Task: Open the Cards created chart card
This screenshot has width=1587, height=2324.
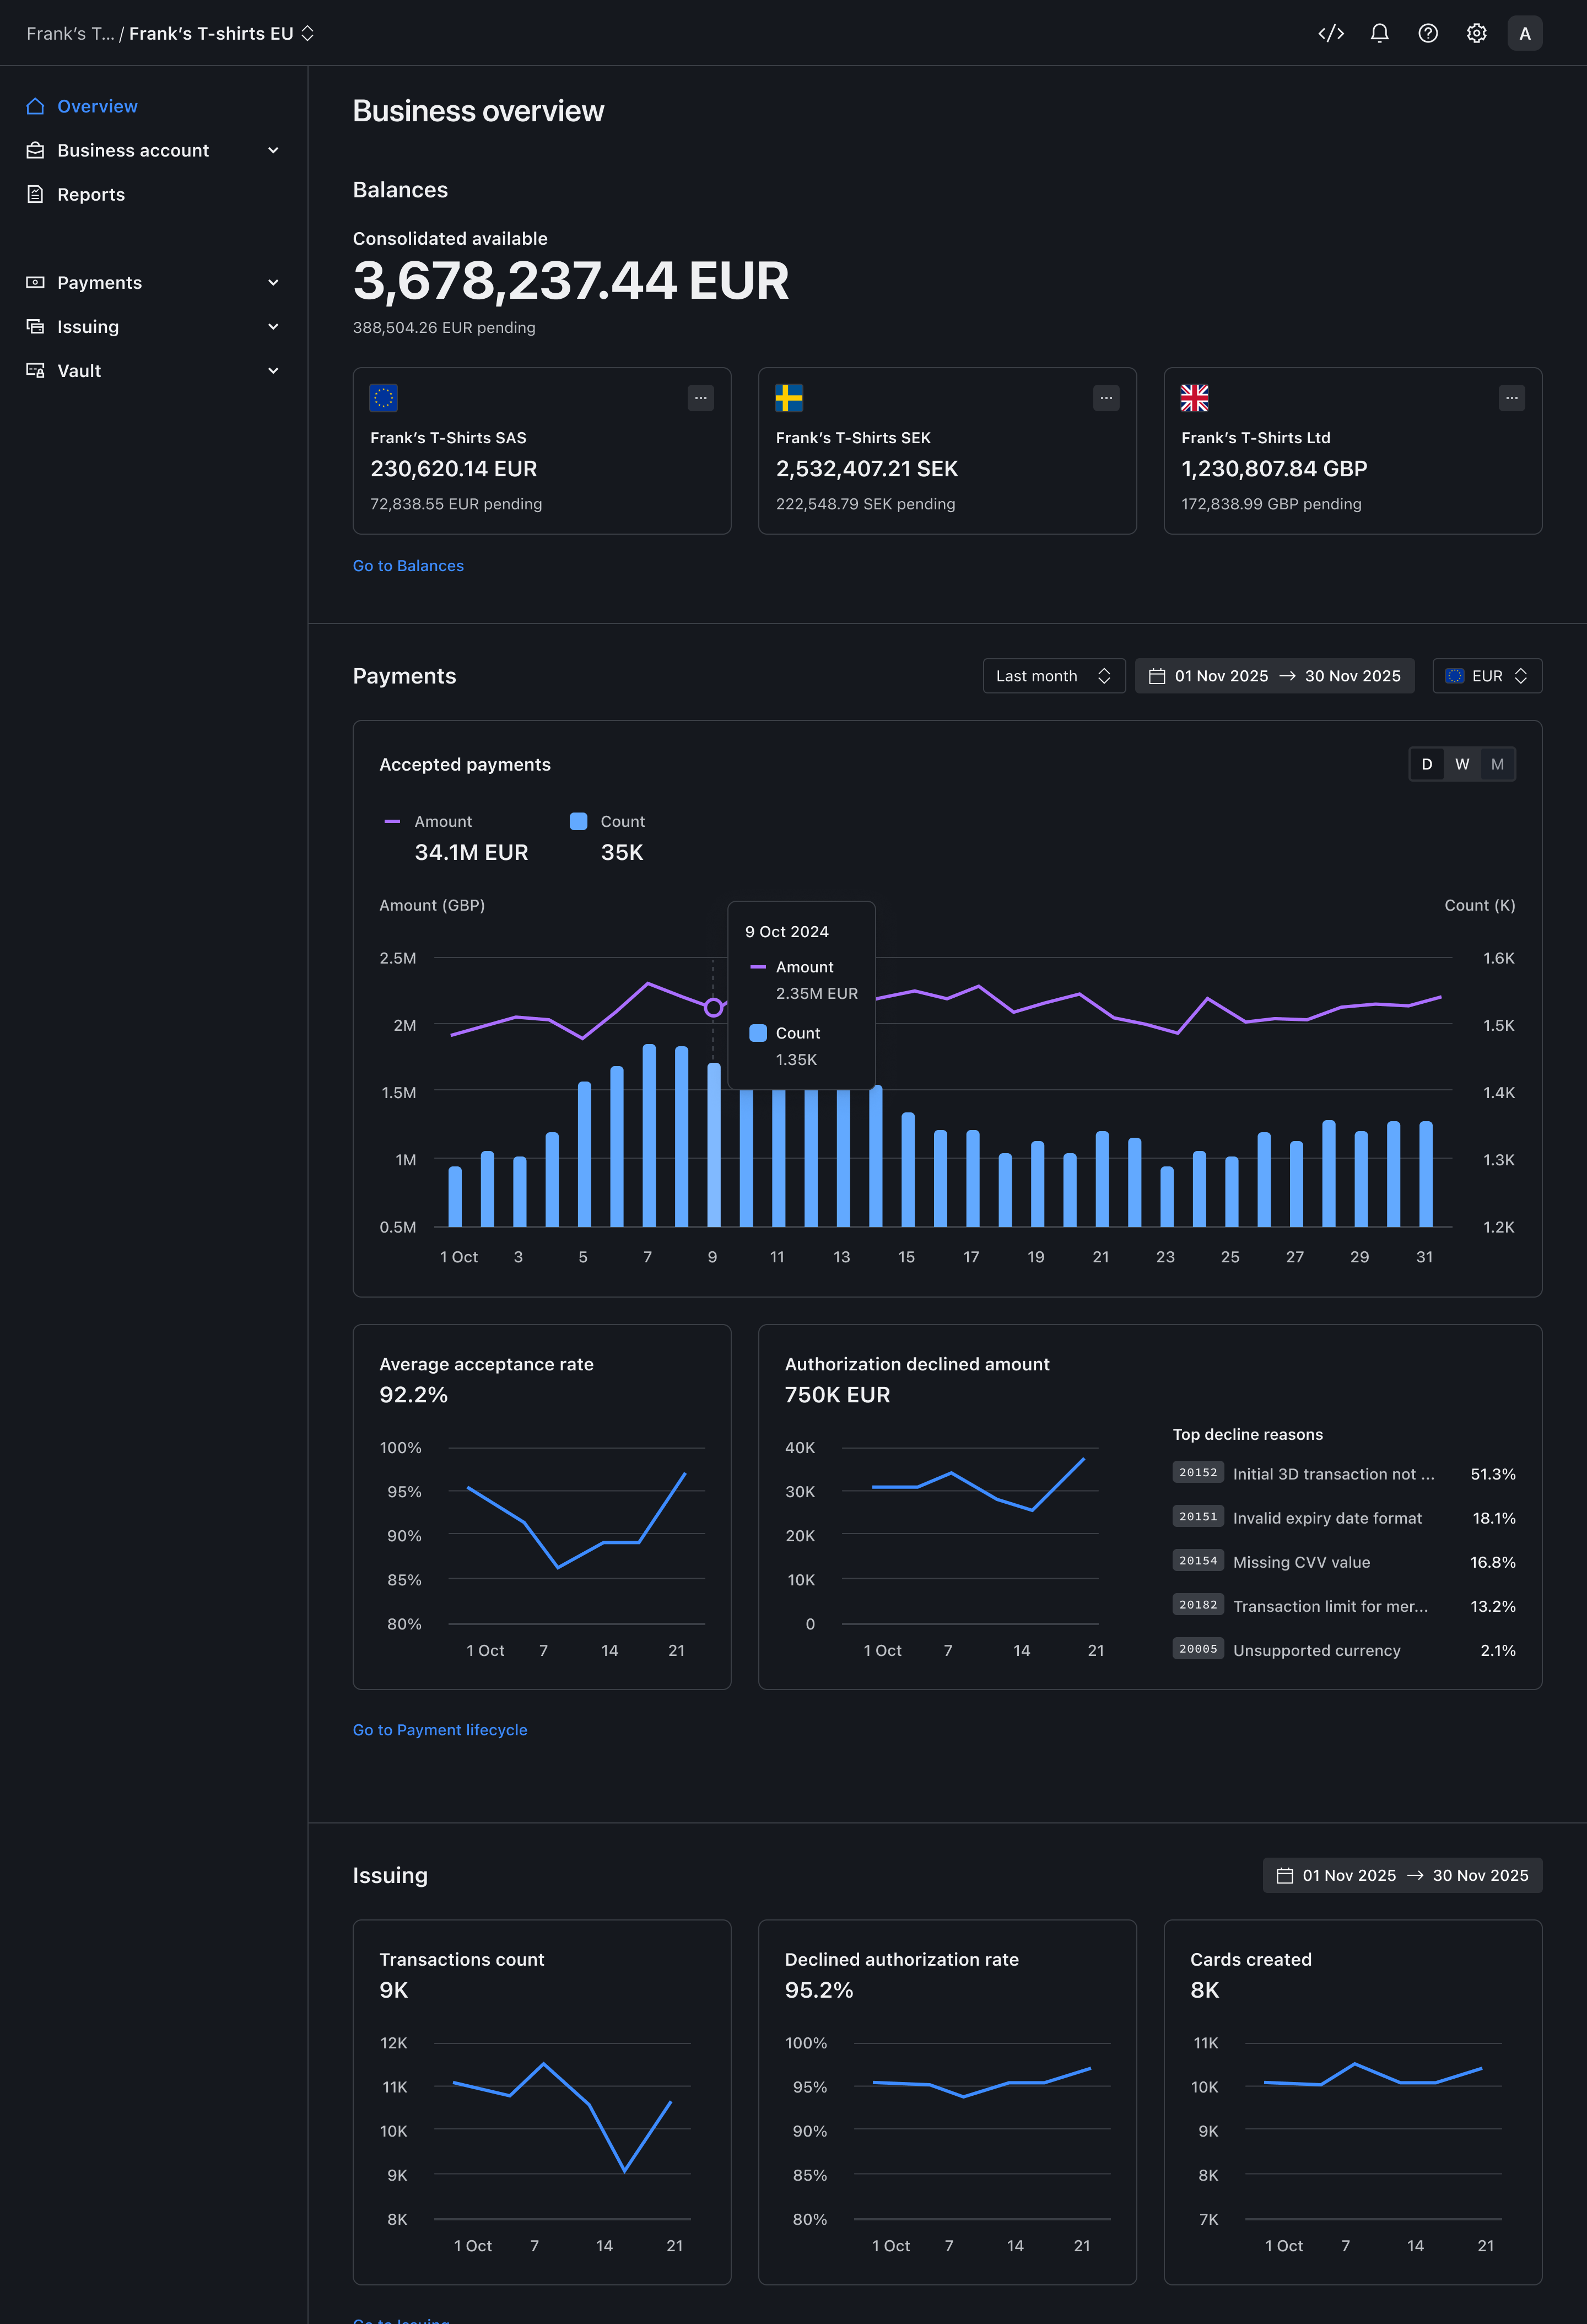Action: coord(1353,2102)
